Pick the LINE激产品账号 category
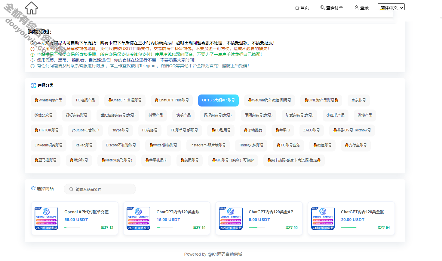Screen dimensions: 442x261 click(x=321, y=100)
